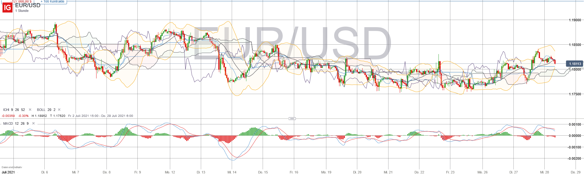Click the 0.00100 MACD axis label
This screenshot has width=584, height=175.
575,124
